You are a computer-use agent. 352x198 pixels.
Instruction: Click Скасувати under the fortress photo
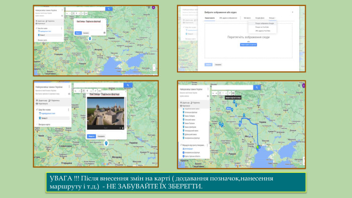point(101,136)
